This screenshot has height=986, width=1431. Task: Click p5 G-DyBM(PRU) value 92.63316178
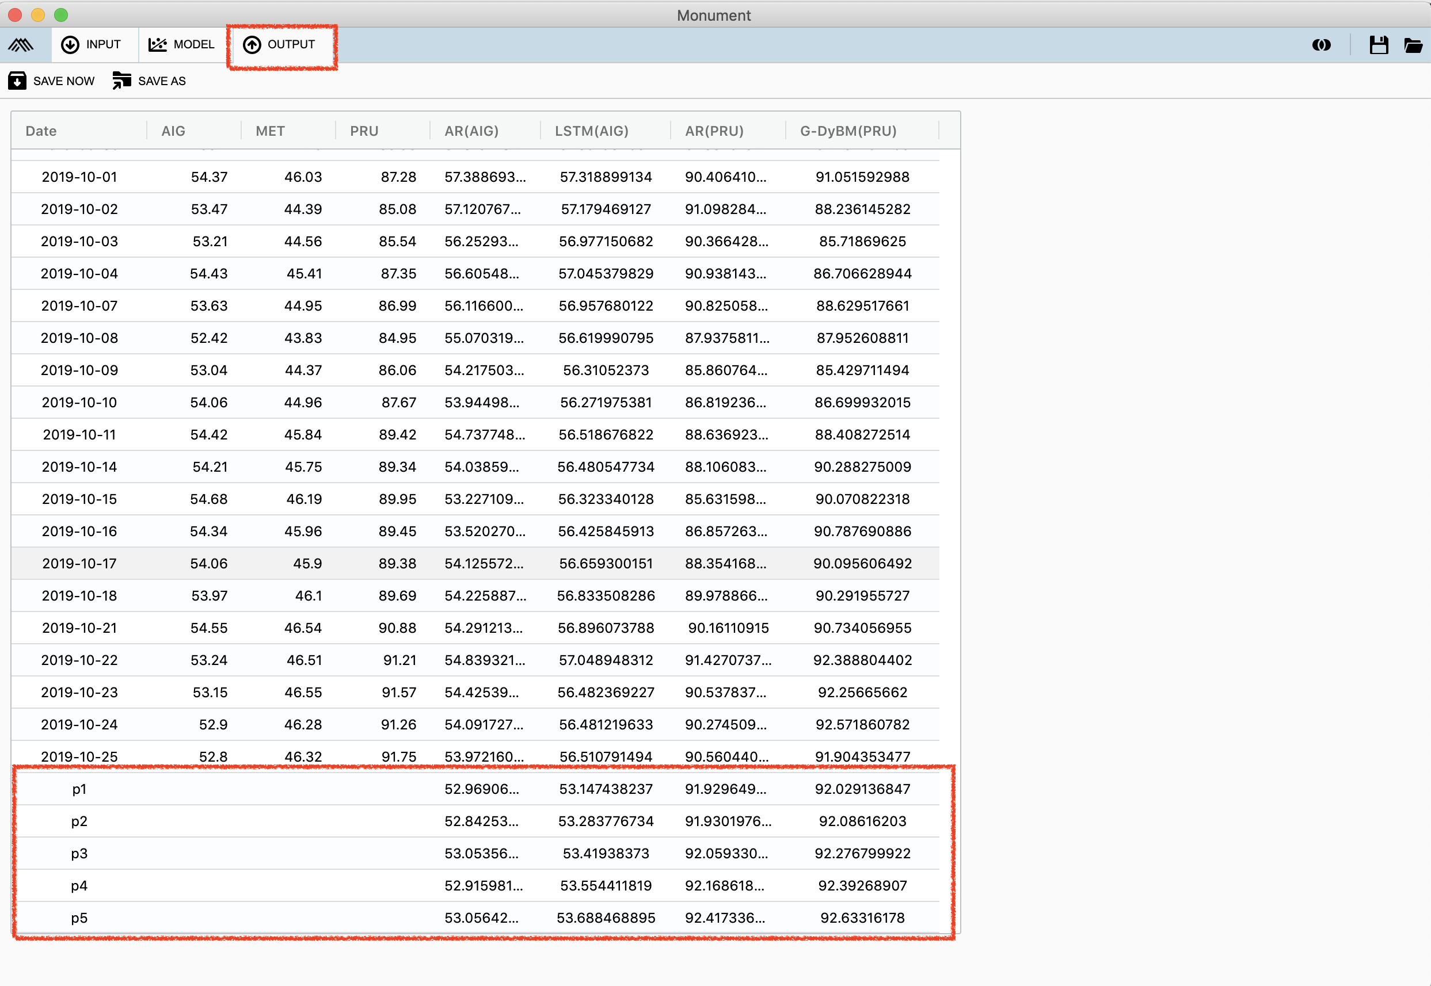point(862,918)
